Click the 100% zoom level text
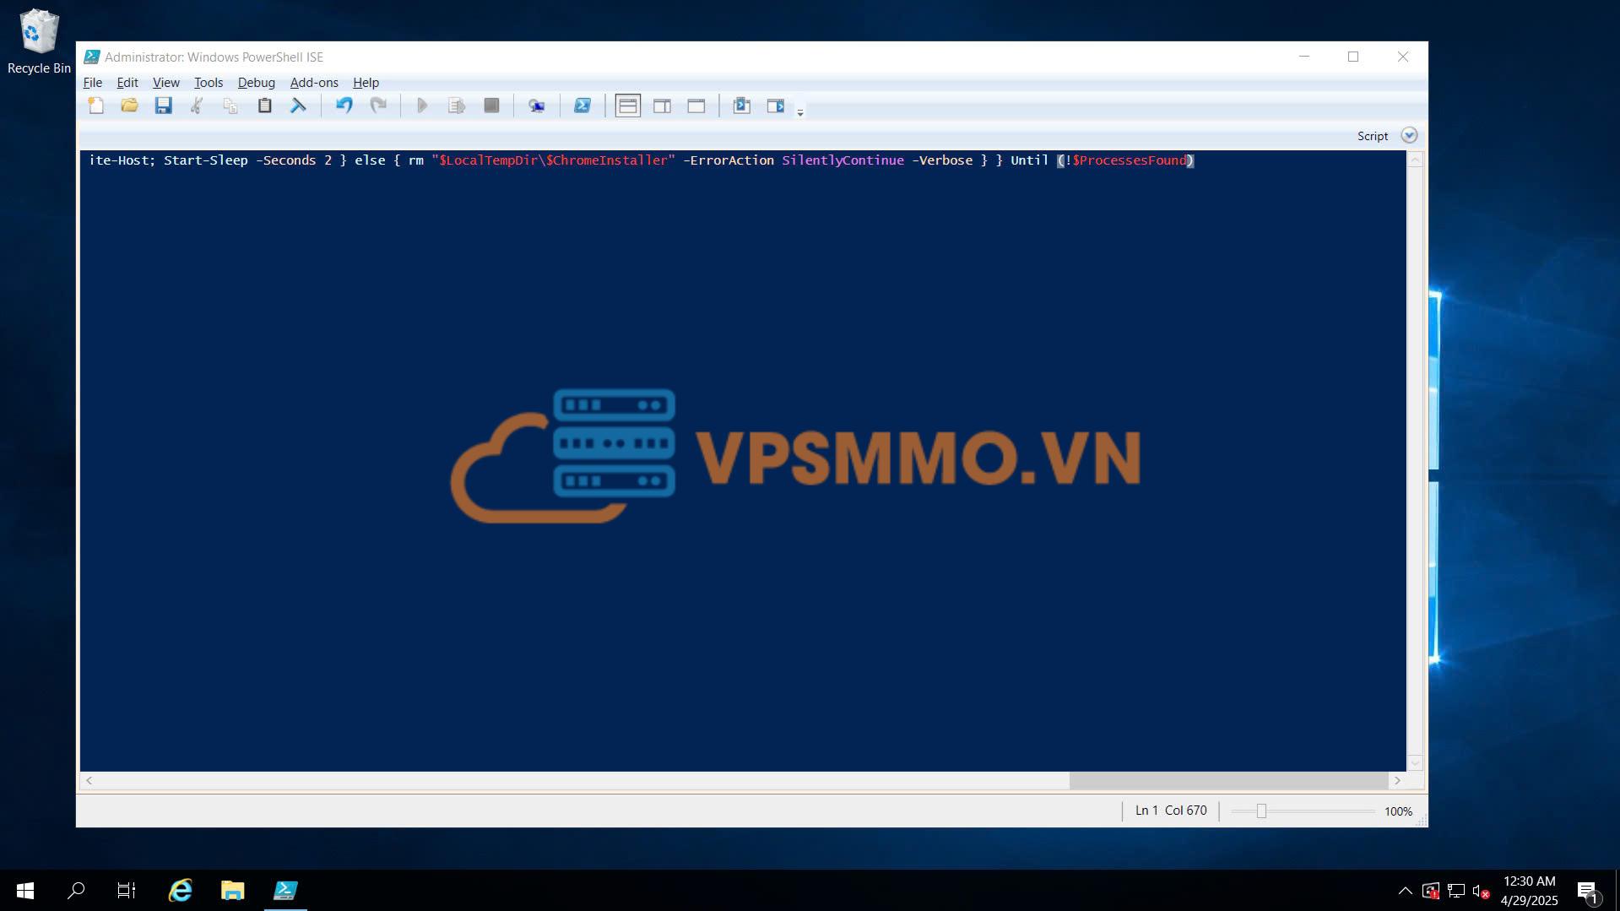Screen dimensions: 1620x911 [1398, 811]
